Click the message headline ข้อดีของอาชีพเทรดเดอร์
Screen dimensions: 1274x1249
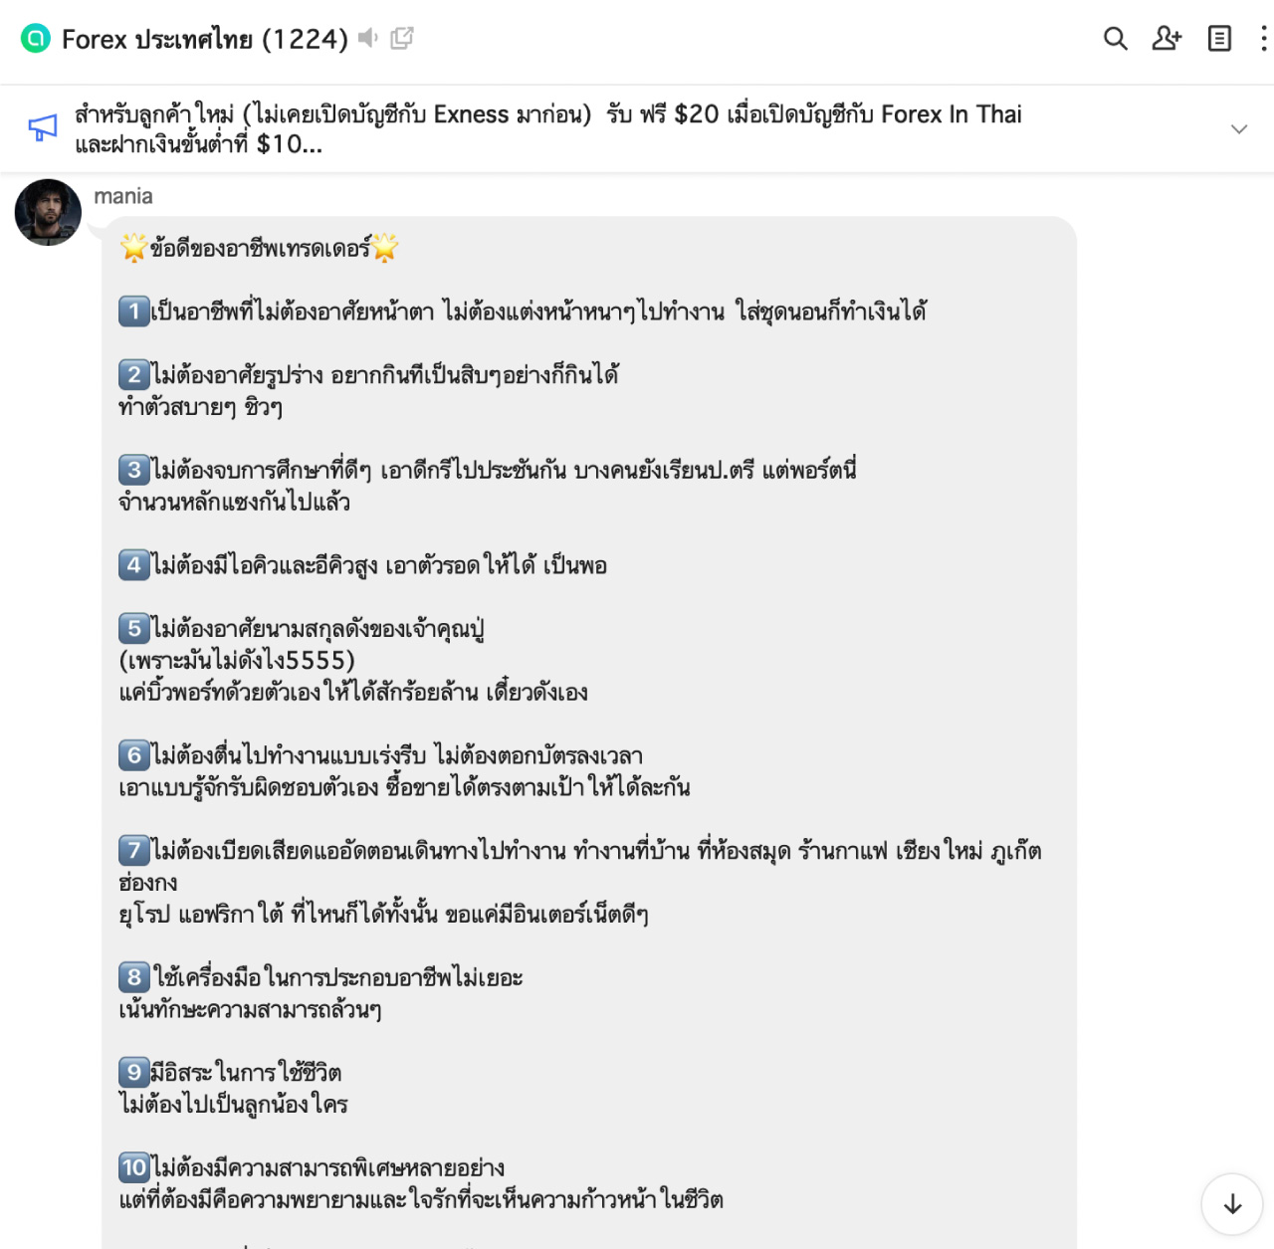(x=259, y=248)
